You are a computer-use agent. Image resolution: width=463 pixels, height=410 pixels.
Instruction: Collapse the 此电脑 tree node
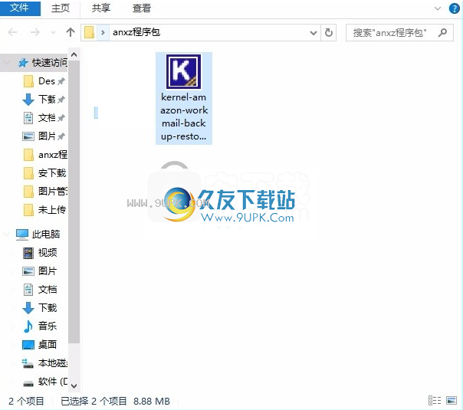[x=6, y=234]
